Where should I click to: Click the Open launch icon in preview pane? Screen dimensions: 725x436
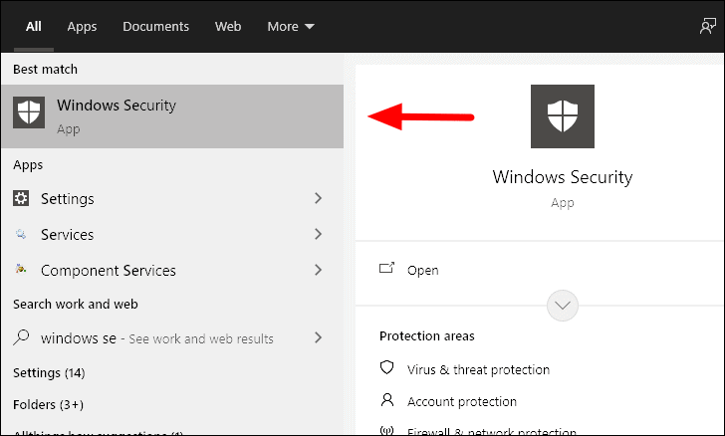point(386,268)
